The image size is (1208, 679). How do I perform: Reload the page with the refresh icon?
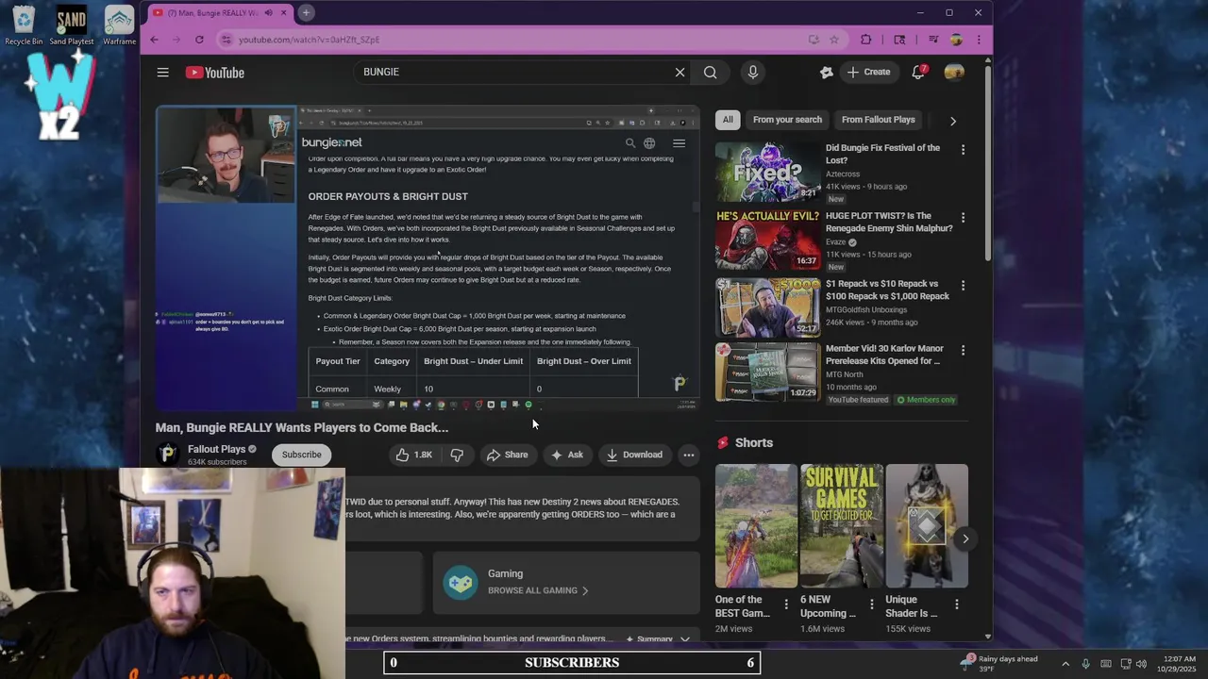[199, 40]
